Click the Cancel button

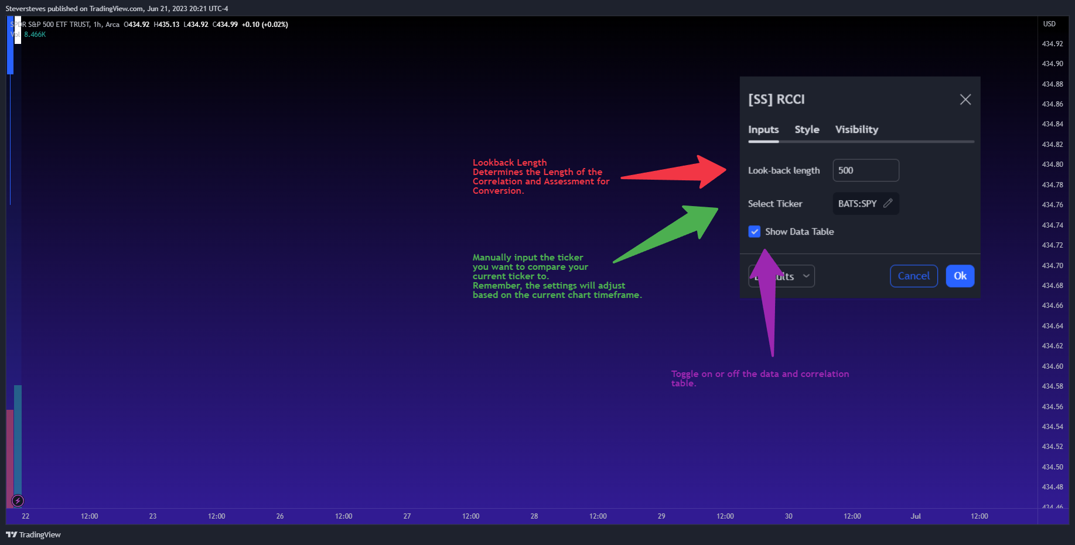(914, 276)
